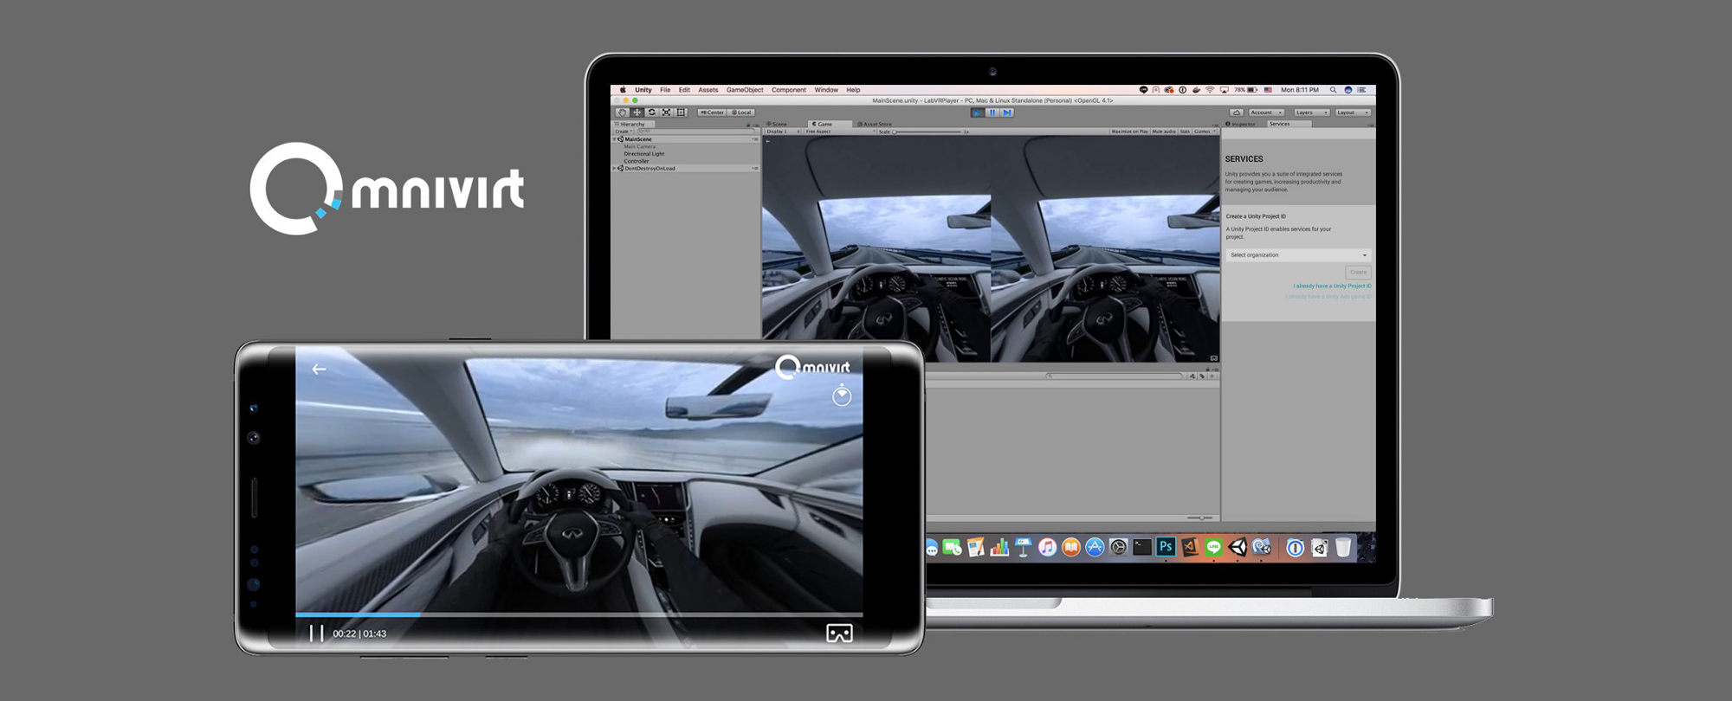This screenshot has height=701, width=1732.
Task: Open LINE app from the dock
Action: [x=1213, y=547]
